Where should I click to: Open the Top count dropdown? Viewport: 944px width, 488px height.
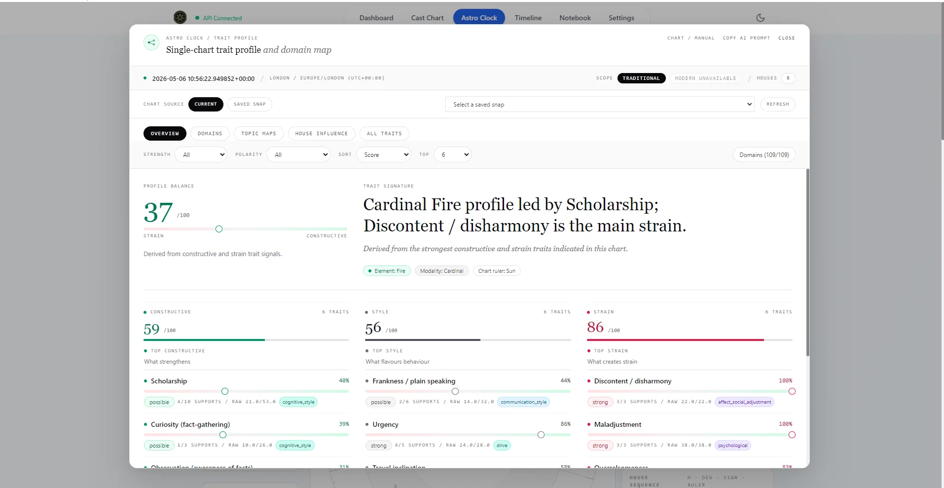tap(452, 154)
